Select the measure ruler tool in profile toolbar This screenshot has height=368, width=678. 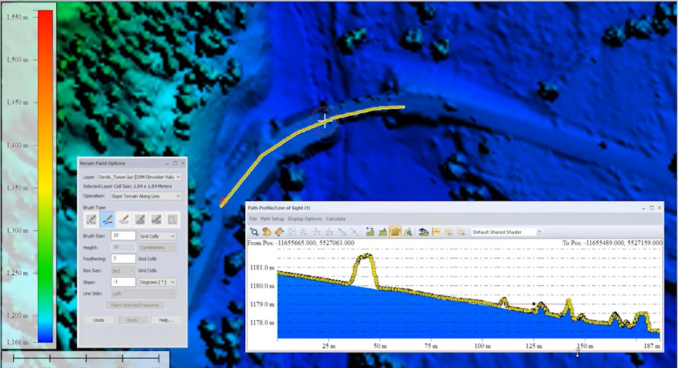(279, 232)
